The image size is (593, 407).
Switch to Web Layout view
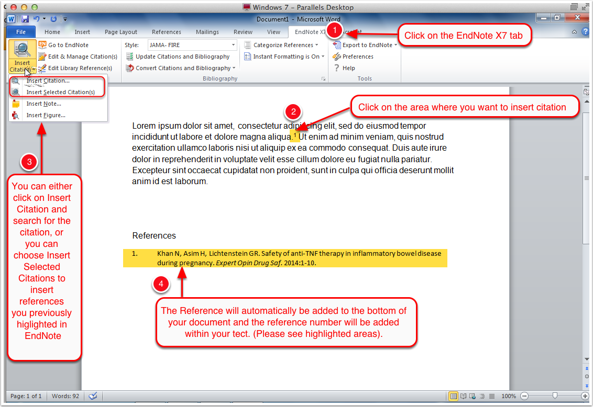(473, 396)
